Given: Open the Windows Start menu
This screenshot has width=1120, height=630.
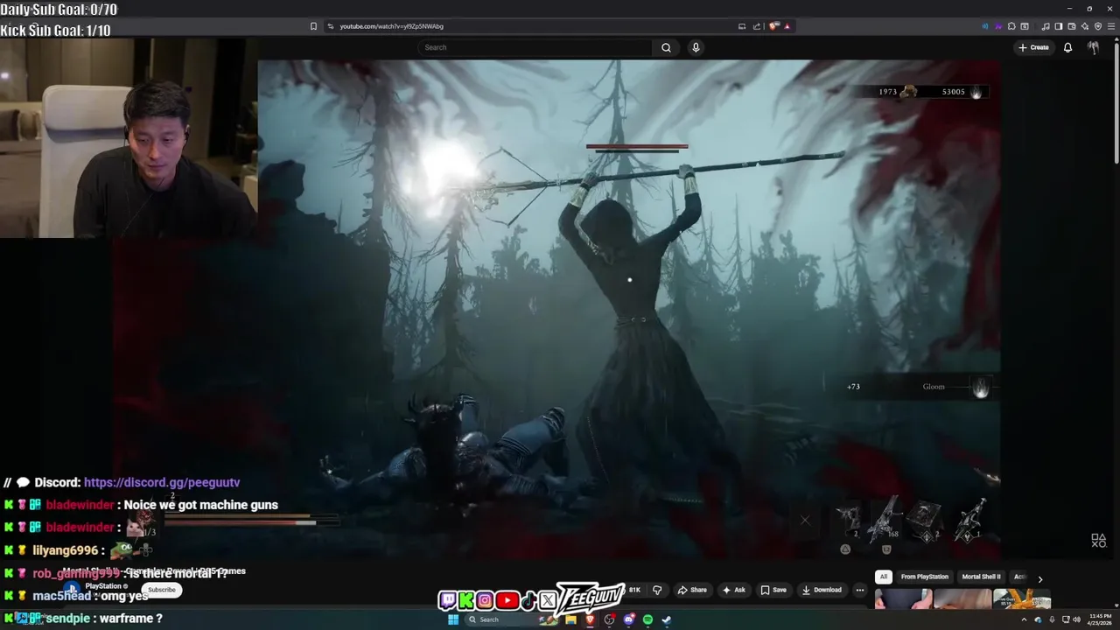Looking at the screenshot, I should 453,619.
